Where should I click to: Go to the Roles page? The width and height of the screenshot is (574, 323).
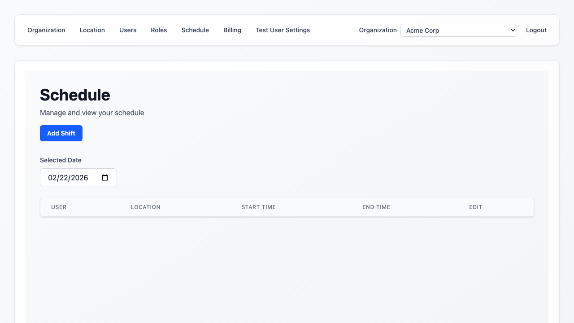[159, 30]
